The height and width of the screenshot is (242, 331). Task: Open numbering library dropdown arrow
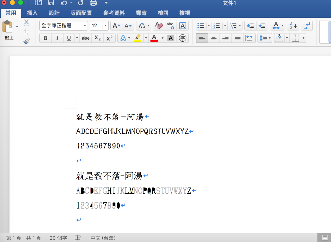coord(225,26)
